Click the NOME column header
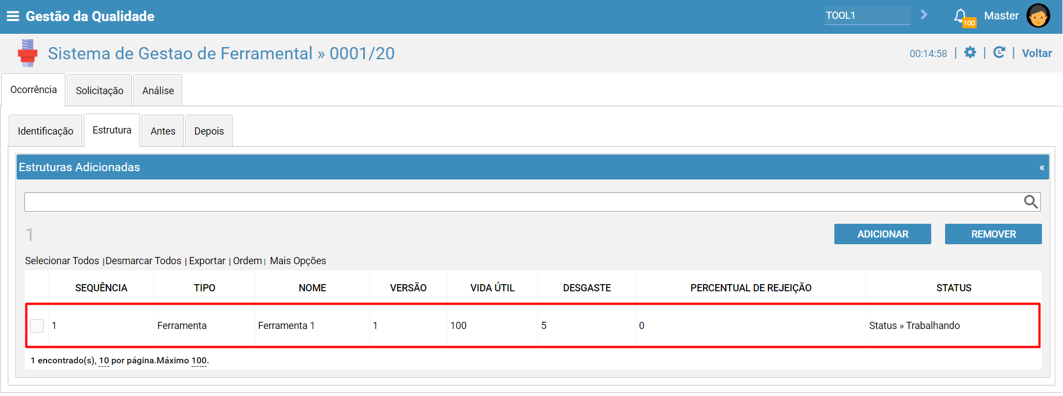The width and height of the screenshot is (1063, 396). (312, 288)
